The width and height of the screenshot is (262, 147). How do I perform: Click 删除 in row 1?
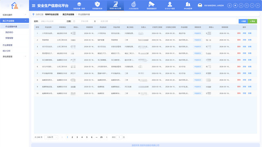[x=239, y=33]
